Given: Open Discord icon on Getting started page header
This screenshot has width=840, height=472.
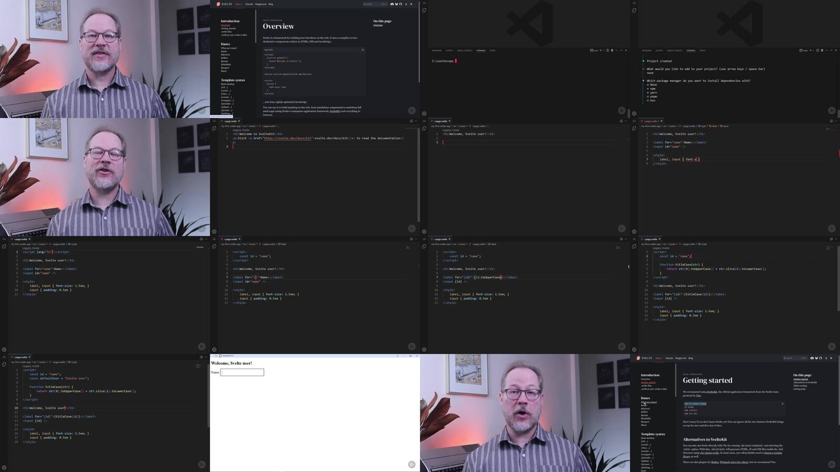Looking at the screenshot, I should click(812, 358).
